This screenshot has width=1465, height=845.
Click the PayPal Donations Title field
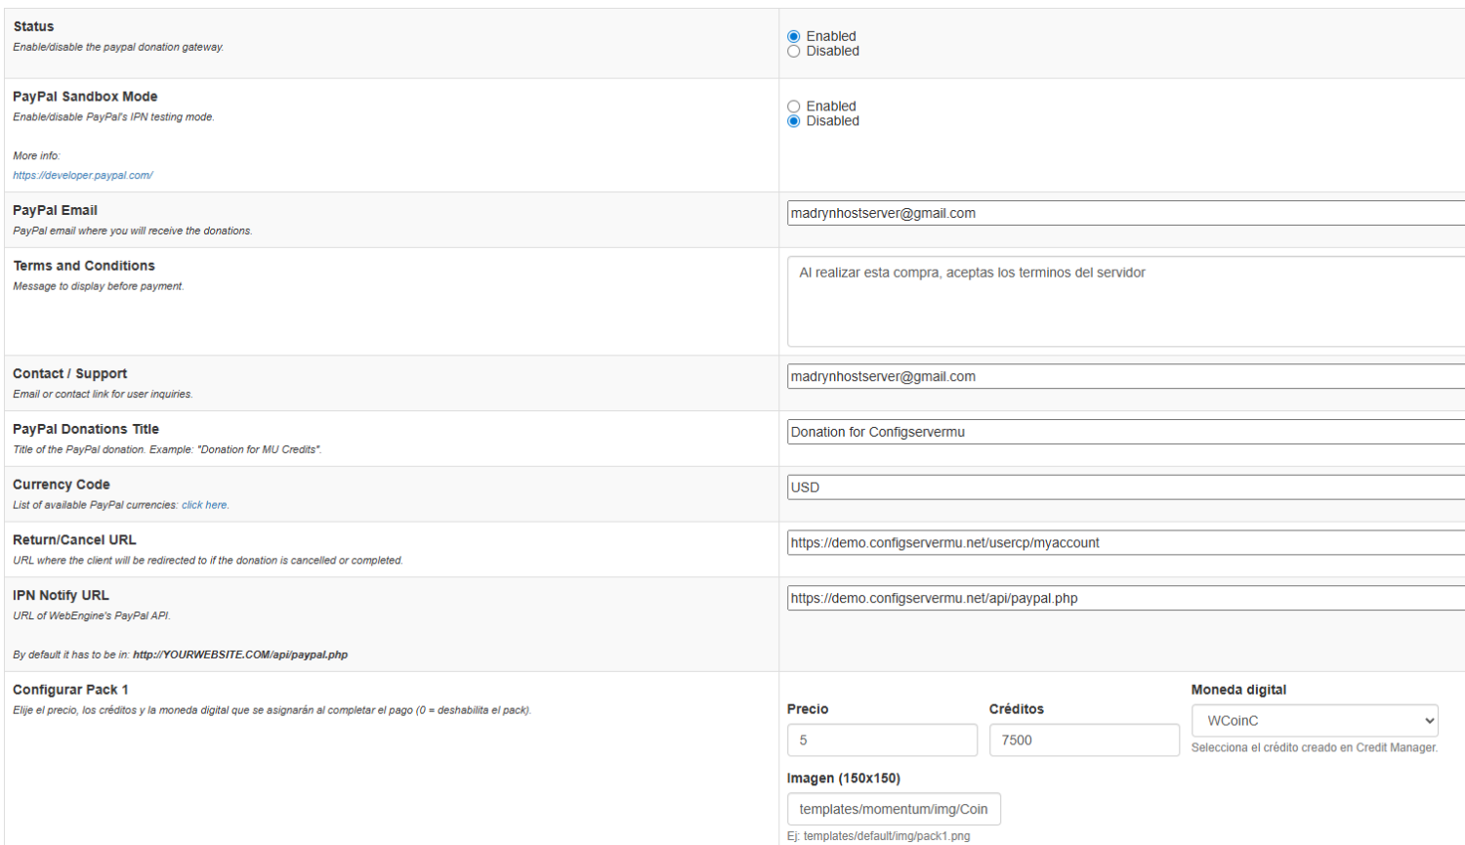coord(1123,432)
